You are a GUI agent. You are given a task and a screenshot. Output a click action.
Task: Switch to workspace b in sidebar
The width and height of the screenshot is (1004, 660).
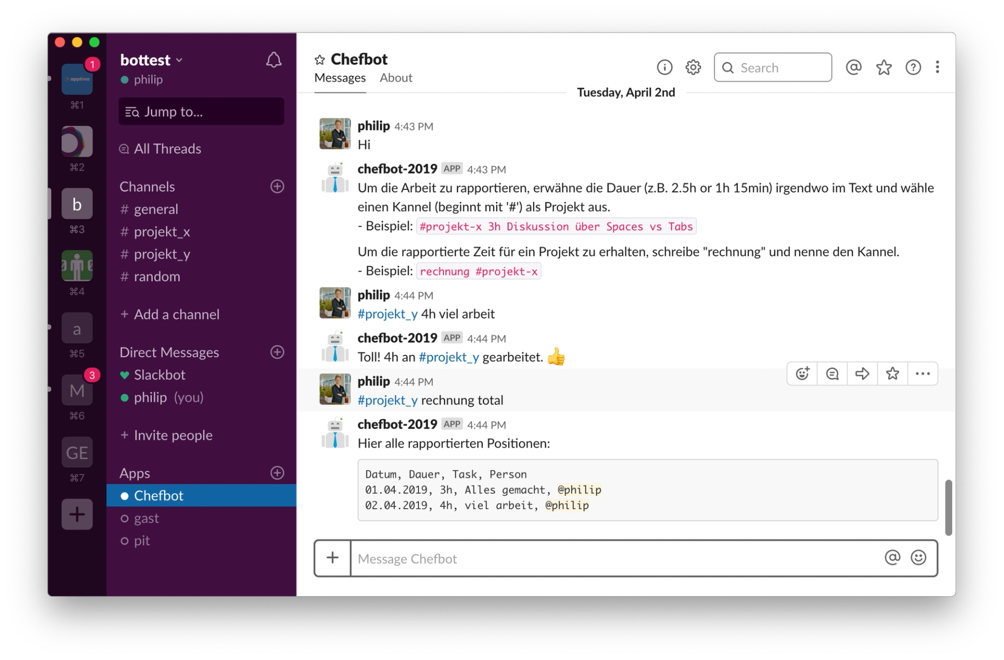pyautogui.click(x=77, y=204)
